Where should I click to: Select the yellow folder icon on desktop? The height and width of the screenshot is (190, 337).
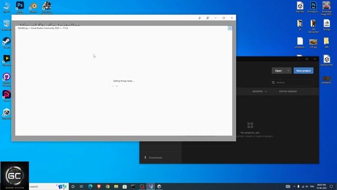click(x=326, y=42)
